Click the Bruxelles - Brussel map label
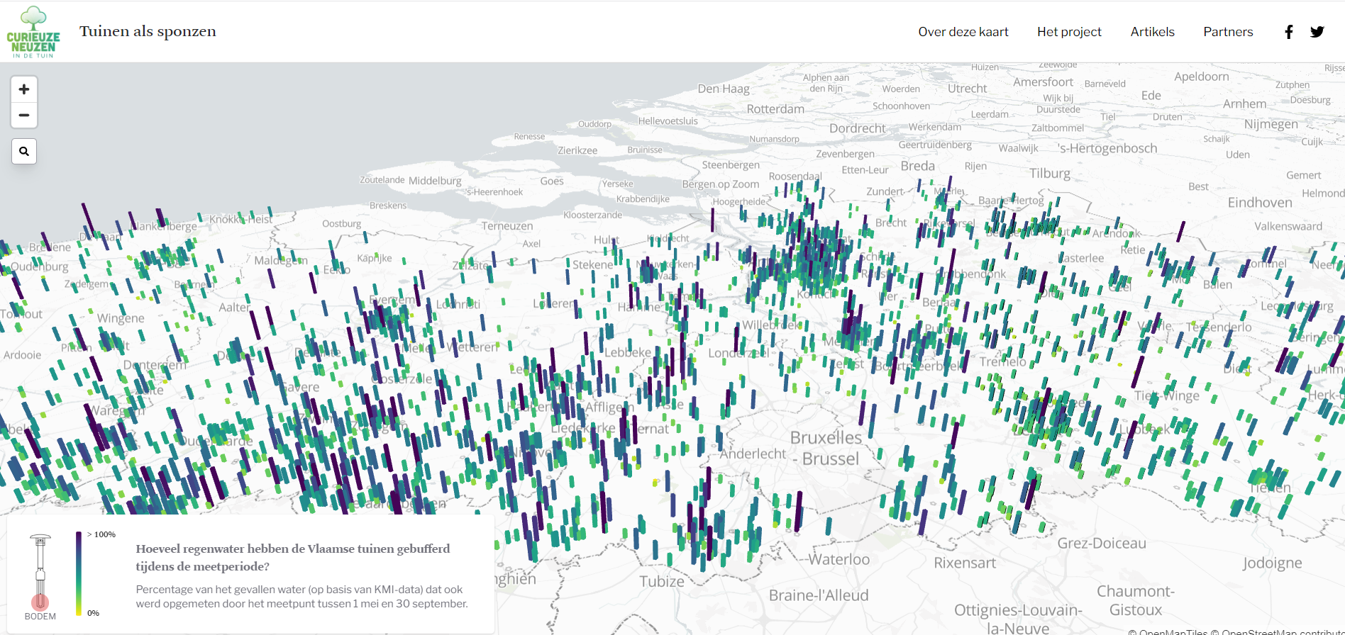This screenshot has height=635, width=1345. [x=826, y=448]
